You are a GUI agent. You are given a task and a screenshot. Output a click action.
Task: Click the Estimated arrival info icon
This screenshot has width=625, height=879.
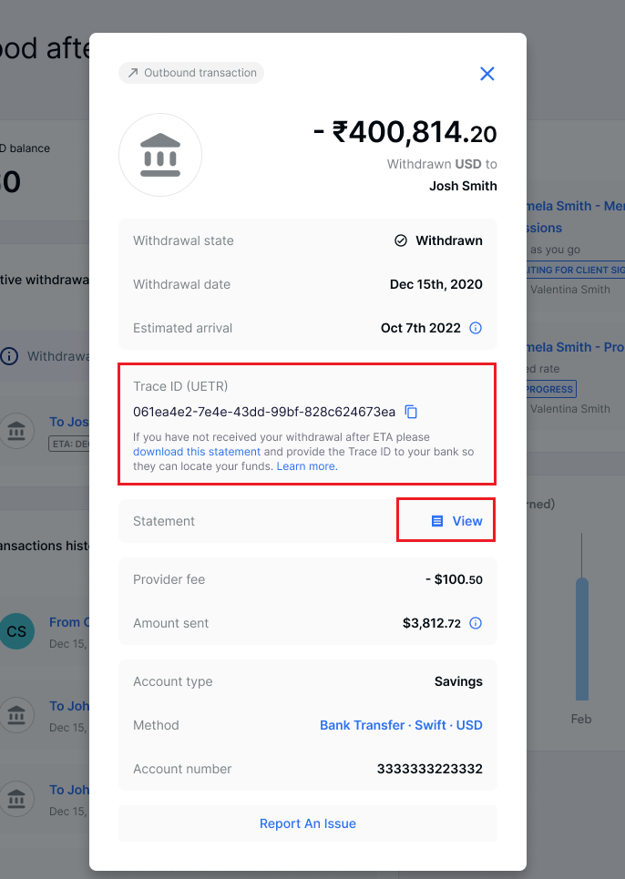pos(476,328)
